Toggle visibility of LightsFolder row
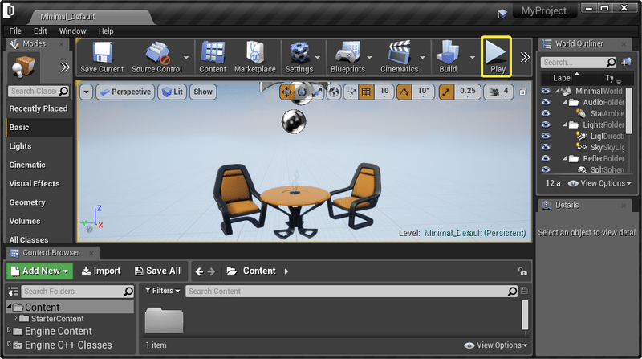This screenshot has height=359, width=642. tap(546, 124)
